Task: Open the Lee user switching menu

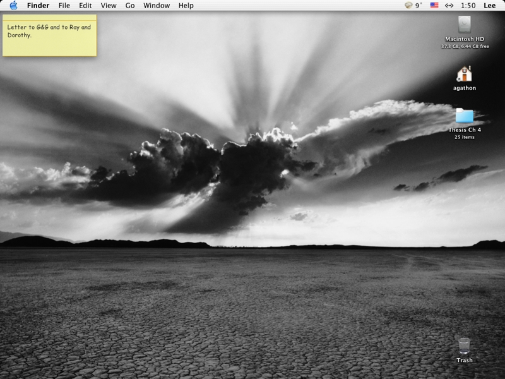Action: [490, 6]
